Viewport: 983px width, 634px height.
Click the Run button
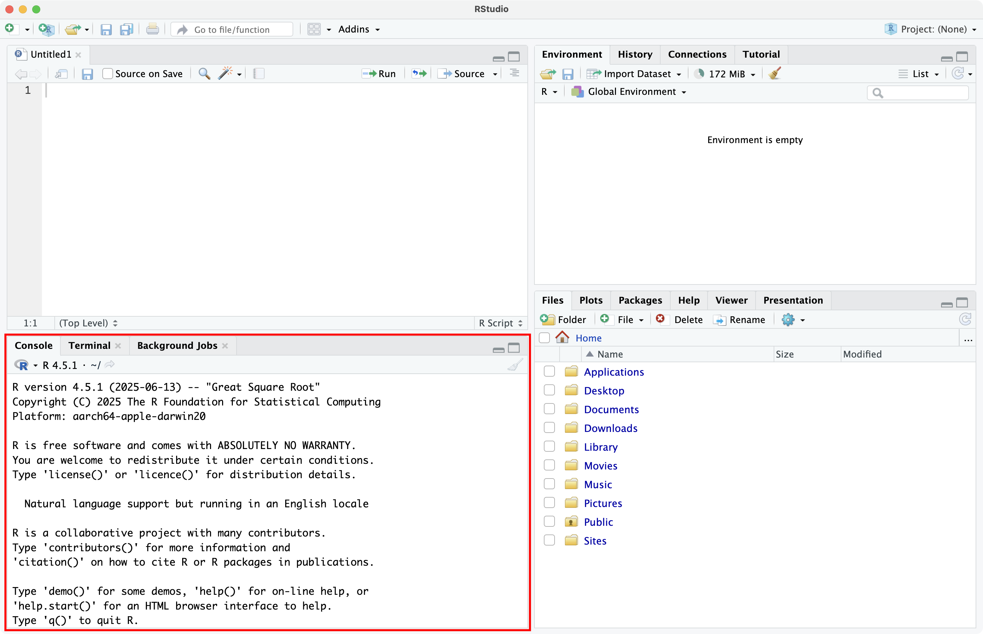tap(379, 74)
